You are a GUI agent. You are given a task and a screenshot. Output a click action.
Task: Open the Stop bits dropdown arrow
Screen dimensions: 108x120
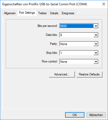[96, 53]
